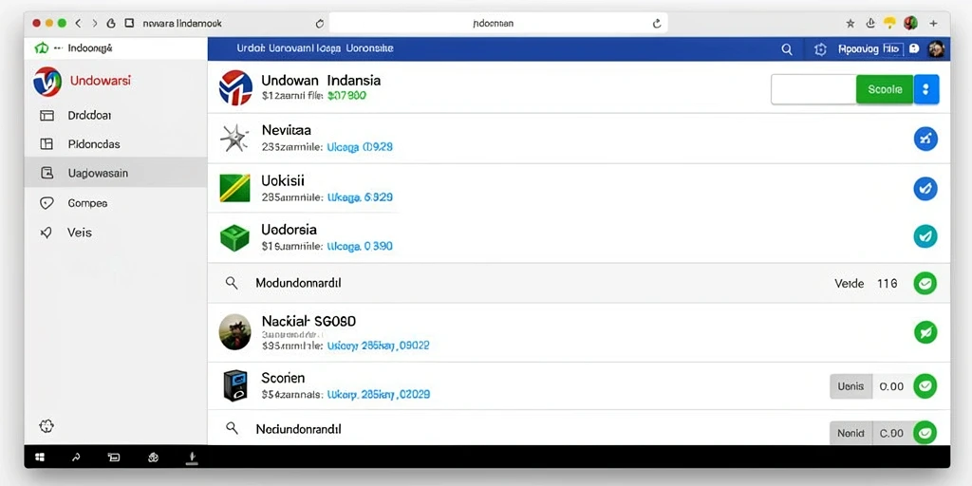
Task: Click the search magnifier icon in blue header
Action: (787, 49)
